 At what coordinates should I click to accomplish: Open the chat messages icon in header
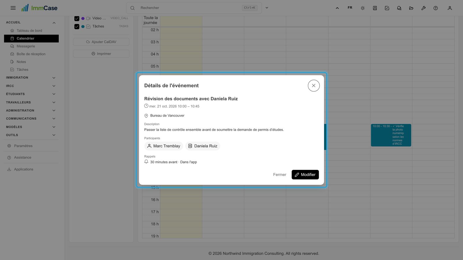pyautogui.click(x=399, y=8)
